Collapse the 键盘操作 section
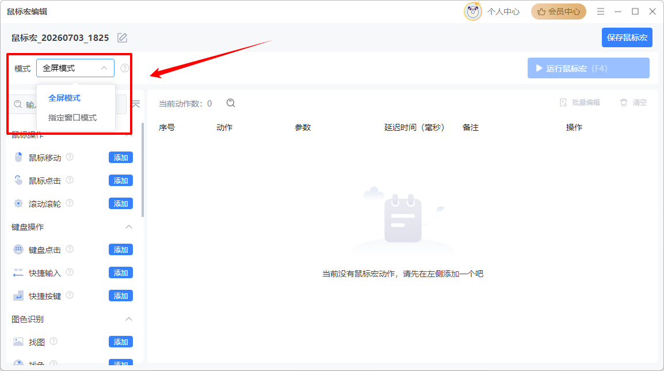The image size is (664, 371). [x=129, y=227]
